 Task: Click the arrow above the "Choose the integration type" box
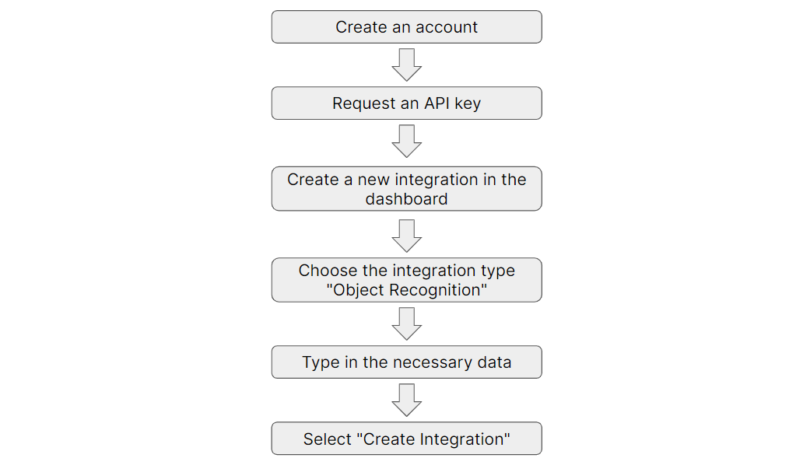pyautogui.click(x=407, y=236)
